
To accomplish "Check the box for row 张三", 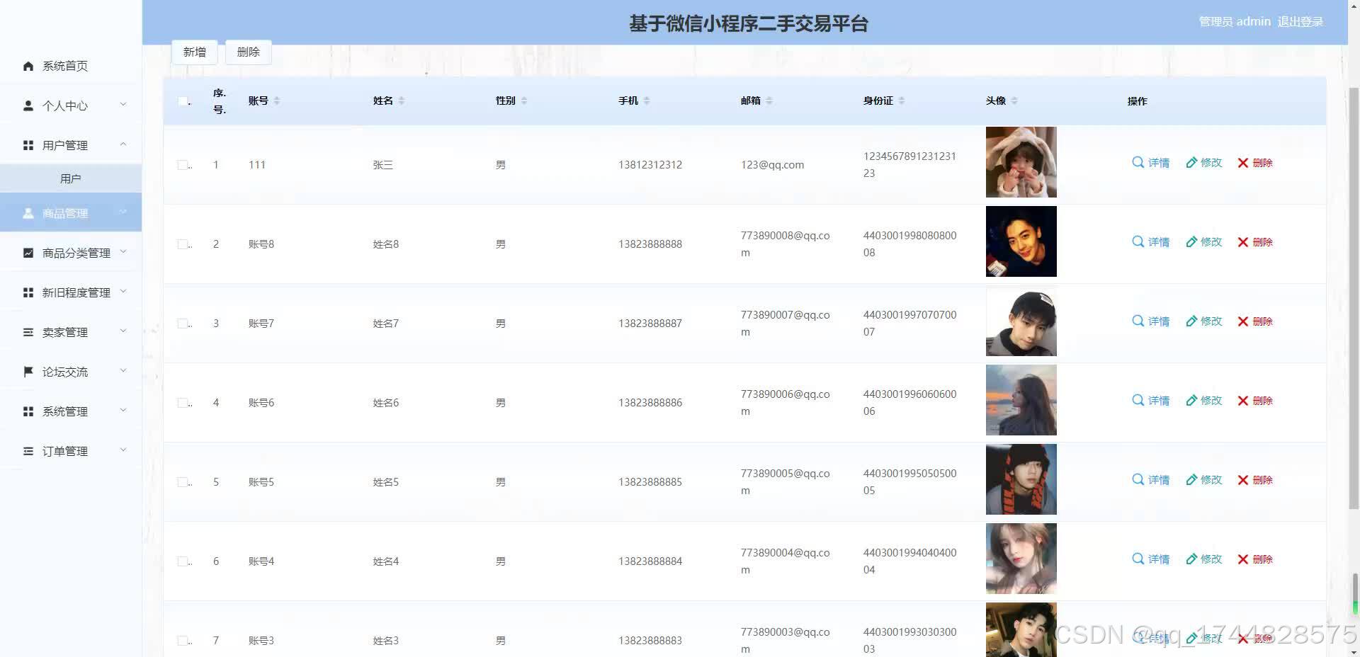I will [x=183, y=165].
